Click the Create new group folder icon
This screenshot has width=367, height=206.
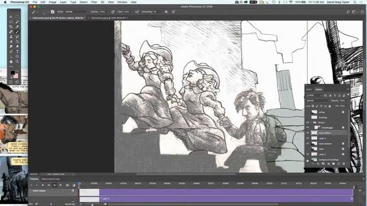pos(333,164)
